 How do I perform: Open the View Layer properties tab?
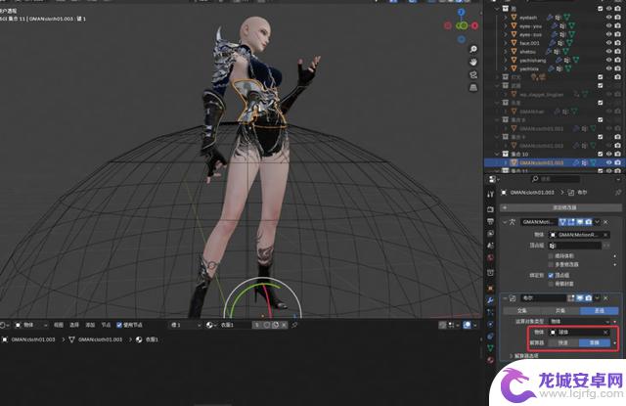[491, 233]
